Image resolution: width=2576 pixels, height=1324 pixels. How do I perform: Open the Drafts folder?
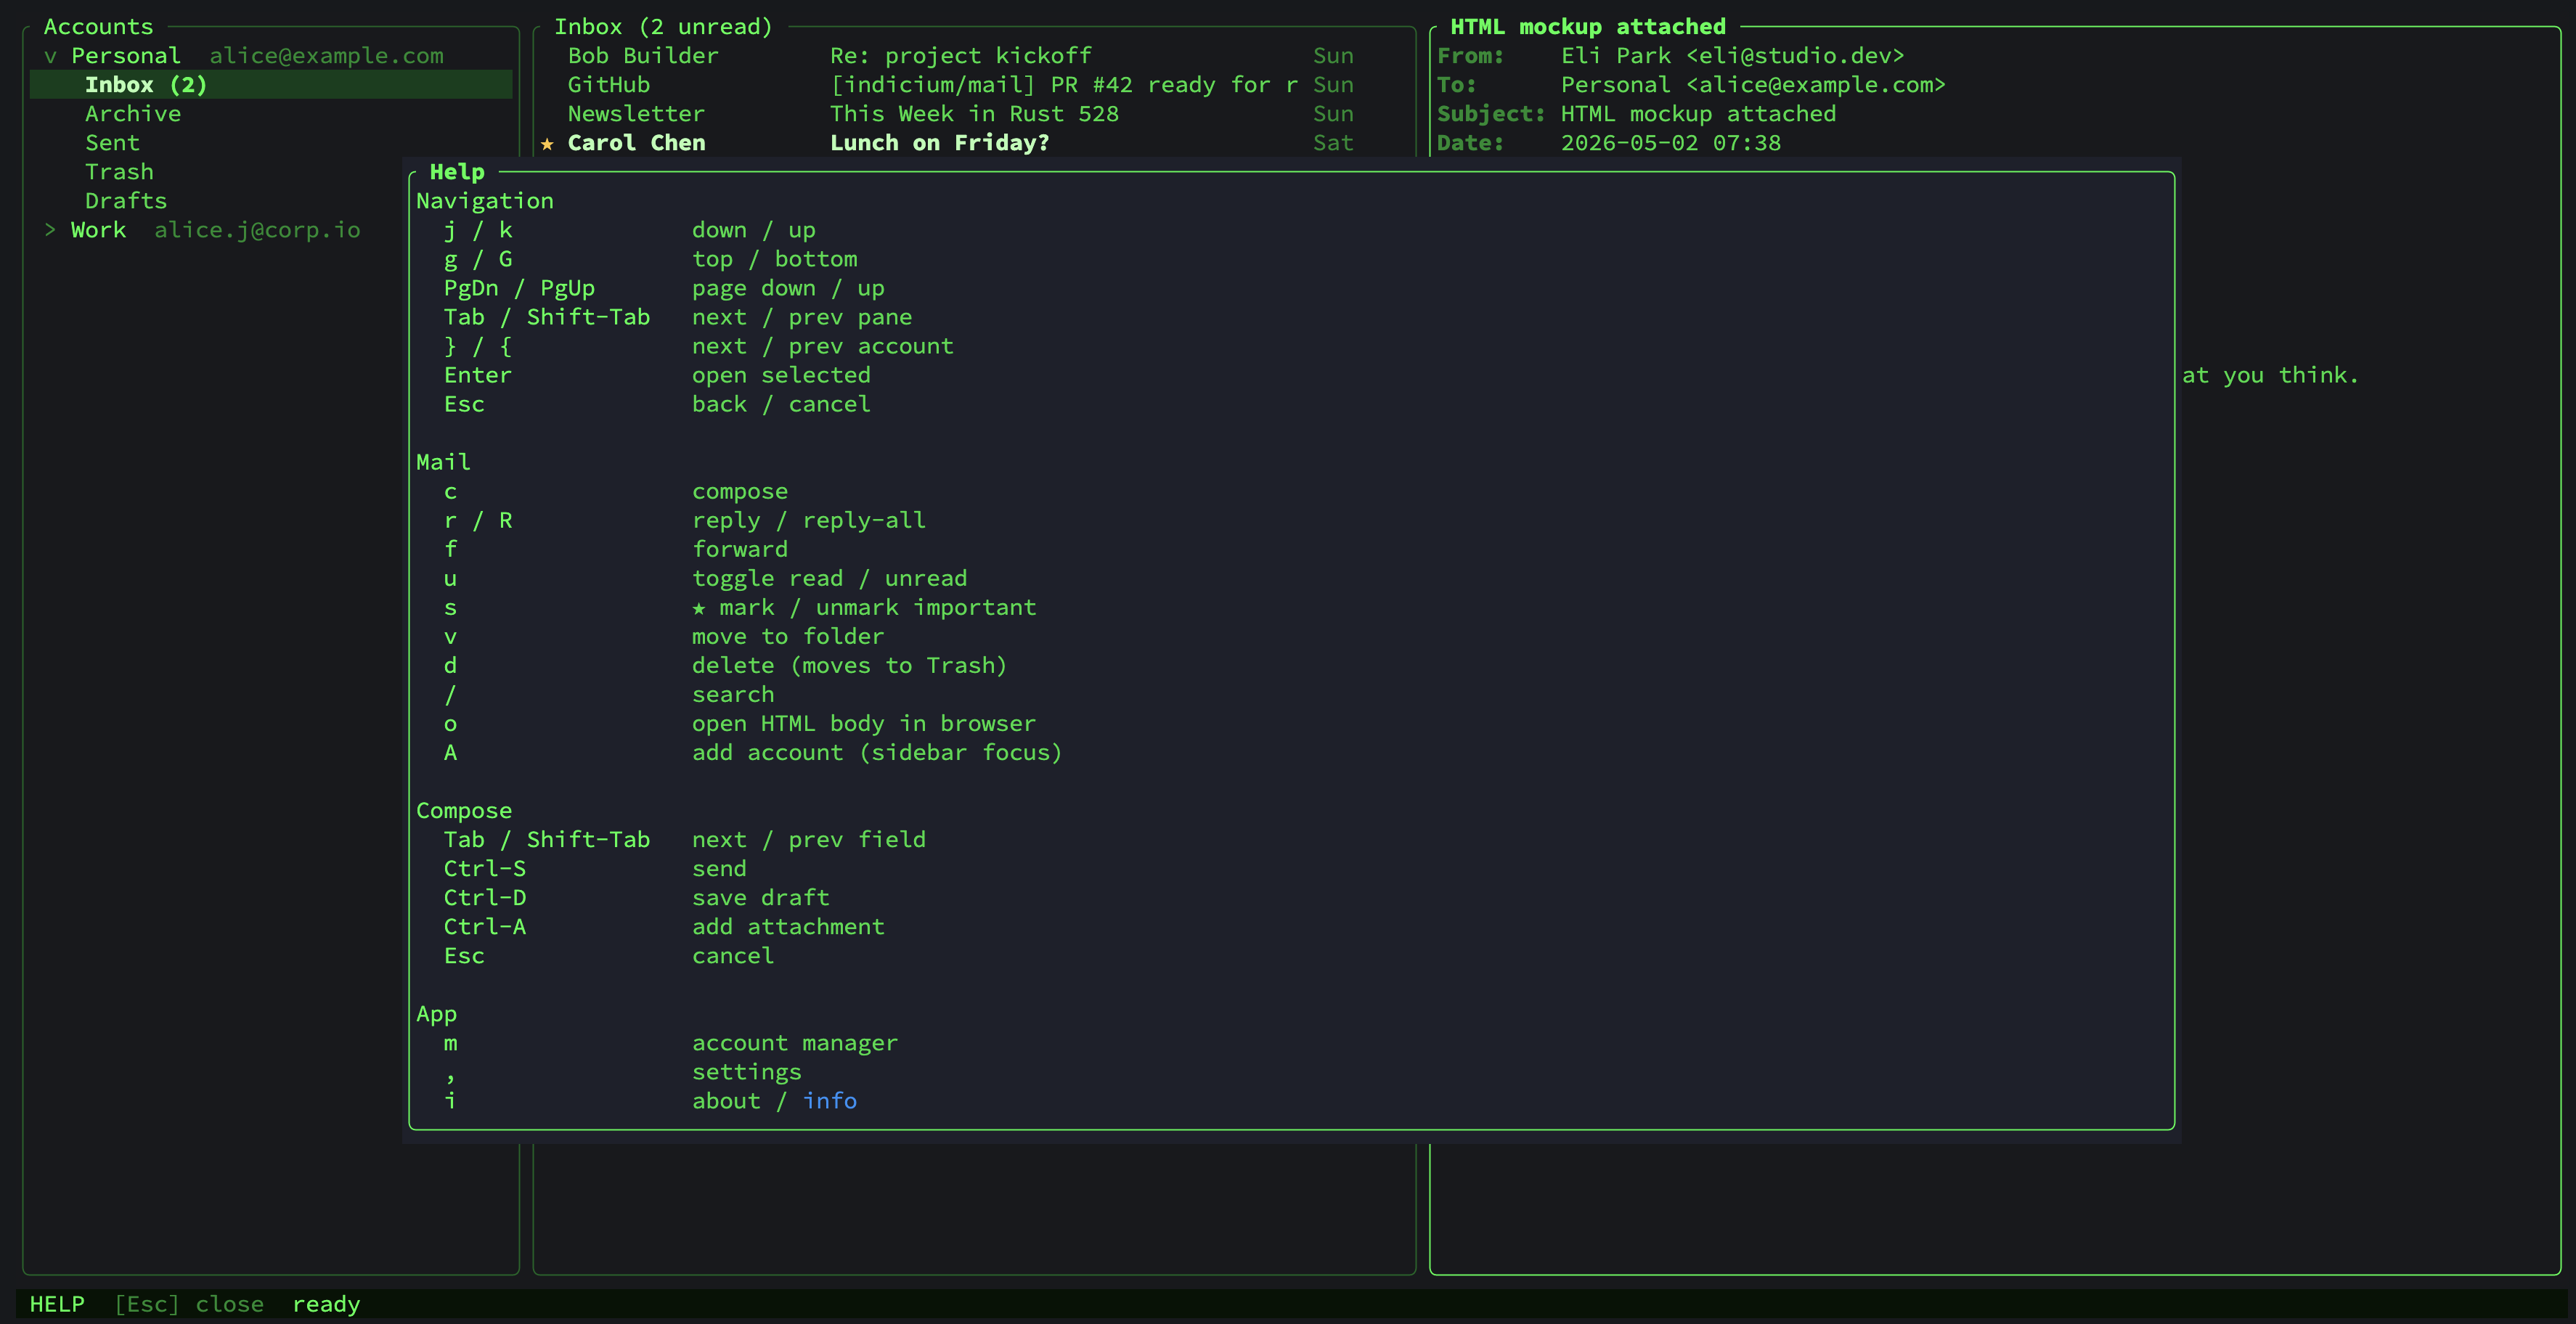coord(126,201)
